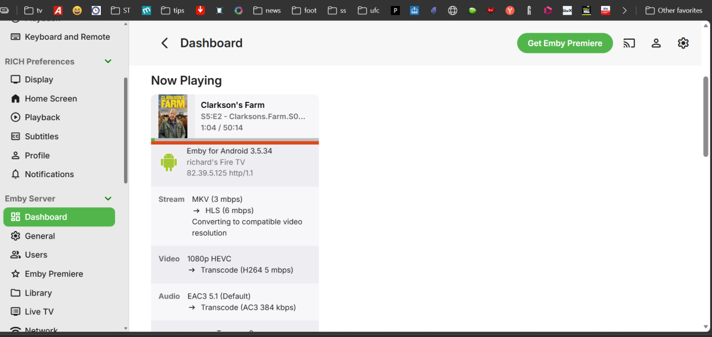Click the 'EAC3 5.1 (Default)' audio text
The image size is (712, 337).
coord(219,296)
